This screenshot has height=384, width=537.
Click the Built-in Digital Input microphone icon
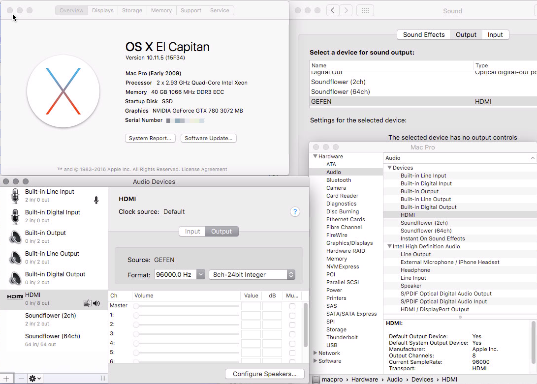click(15, 216)
